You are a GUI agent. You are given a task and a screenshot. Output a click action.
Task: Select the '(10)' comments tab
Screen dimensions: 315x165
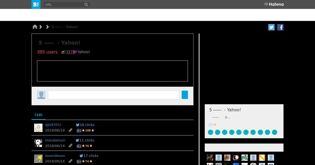(39, 115)
